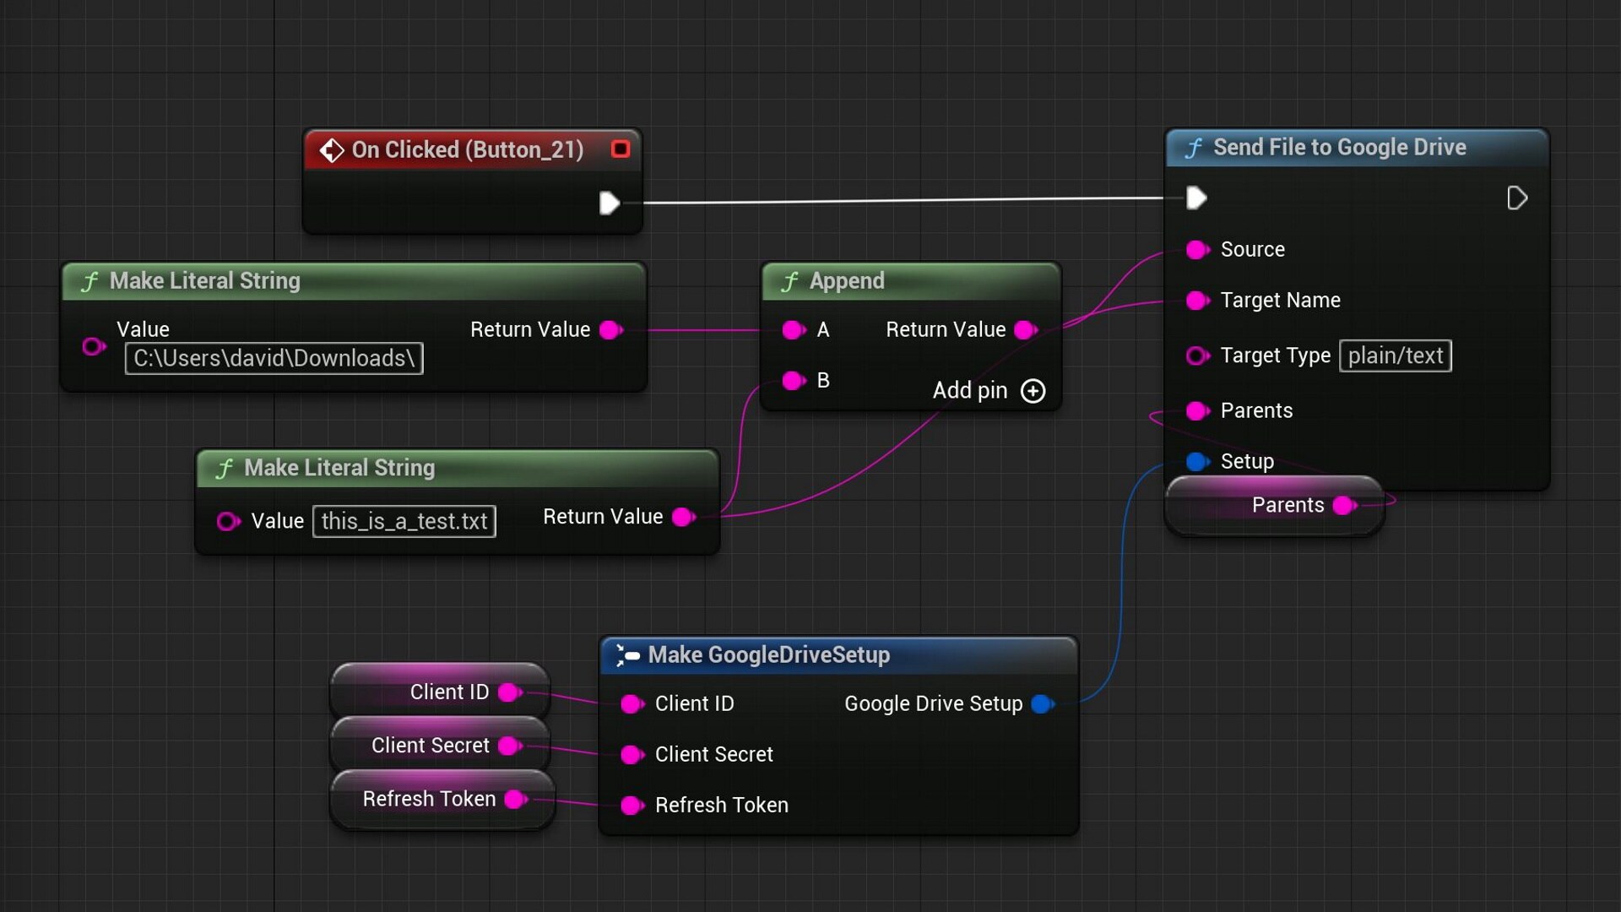Edit the Downloads path value field
This screenshot has height=912, width=1621.
pos(274,358)
